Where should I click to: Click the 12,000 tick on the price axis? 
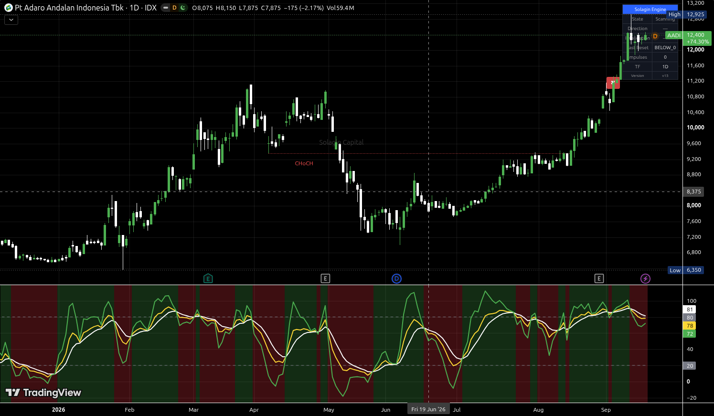(695, 50)
